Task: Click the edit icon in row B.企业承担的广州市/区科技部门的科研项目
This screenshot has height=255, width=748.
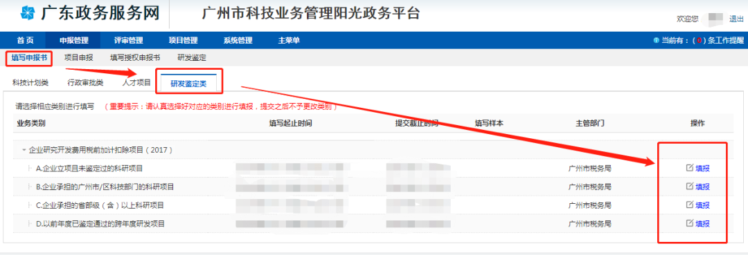Action: click(689, 186)
